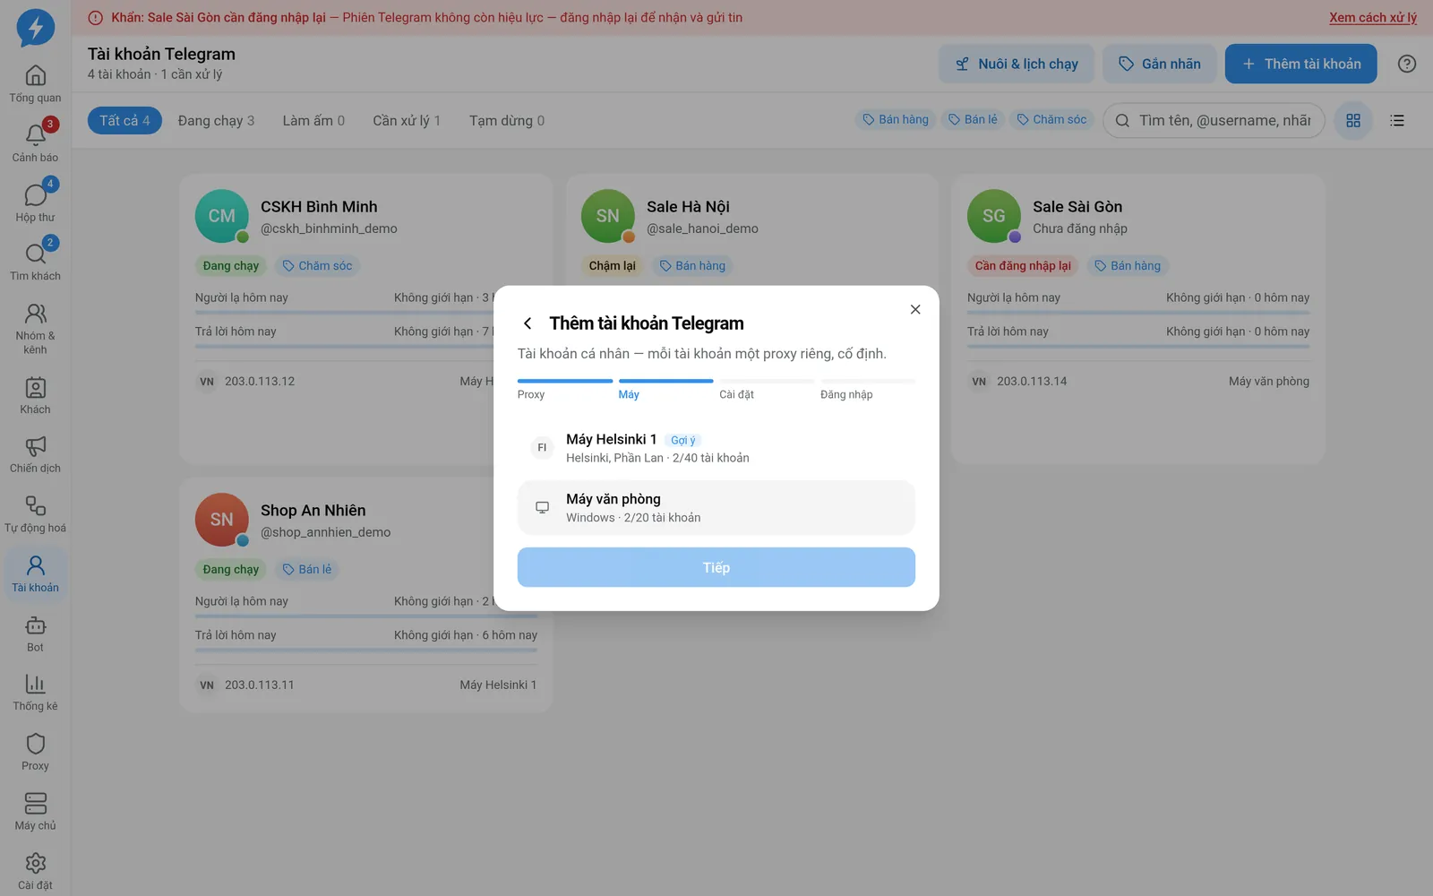Click the Proxy step in wizard
This screenshot has height=896, width=1433.
565,391
